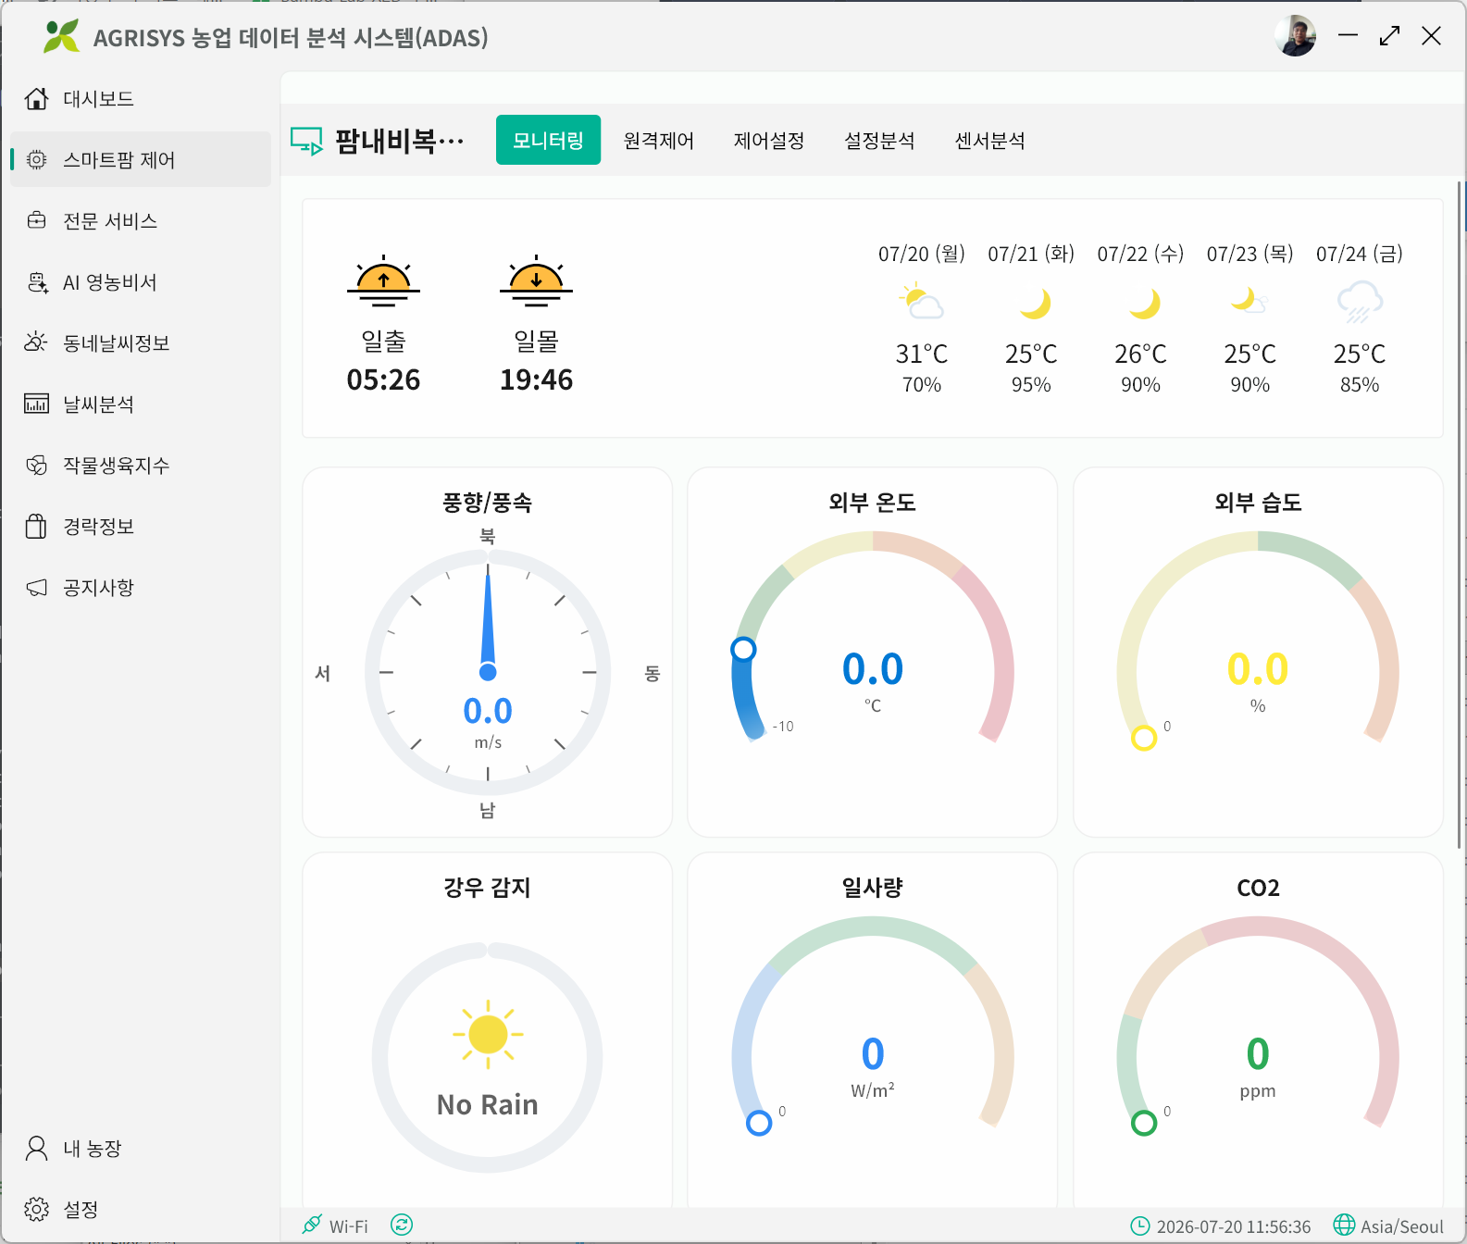
Task: Click the 대시보드 home icon
Action: 36,98
